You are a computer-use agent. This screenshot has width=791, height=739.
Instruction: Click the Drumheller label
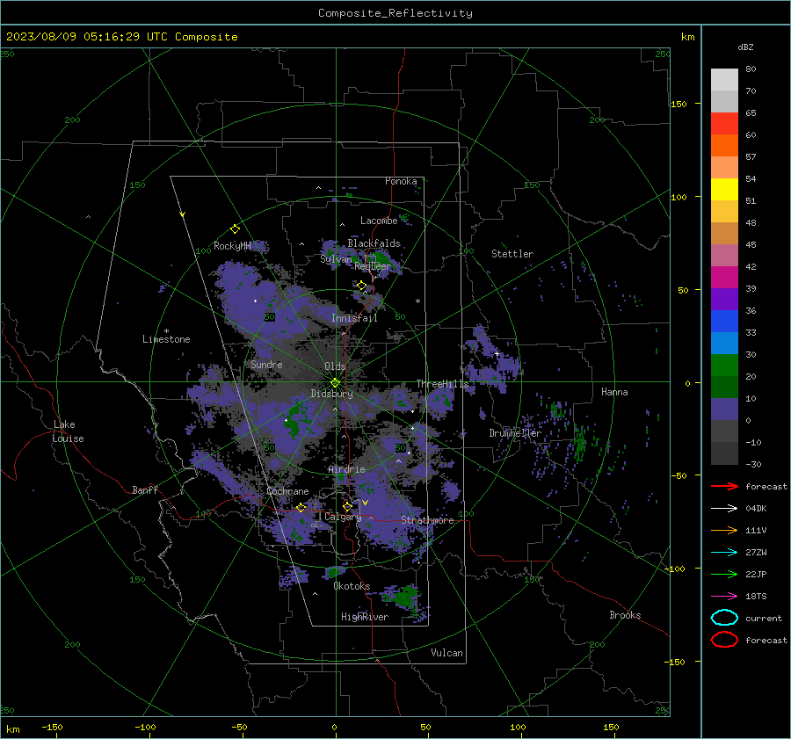click(x=515, y=433)
